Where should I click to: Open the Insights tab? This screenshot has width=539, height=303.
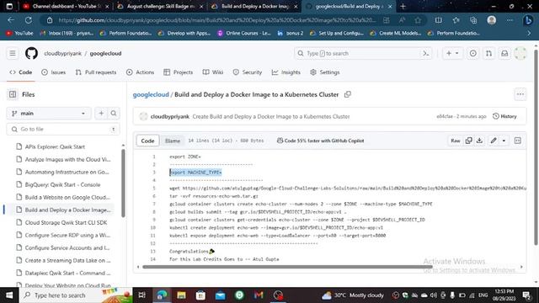pyautogui.click(x=286, y=72)
